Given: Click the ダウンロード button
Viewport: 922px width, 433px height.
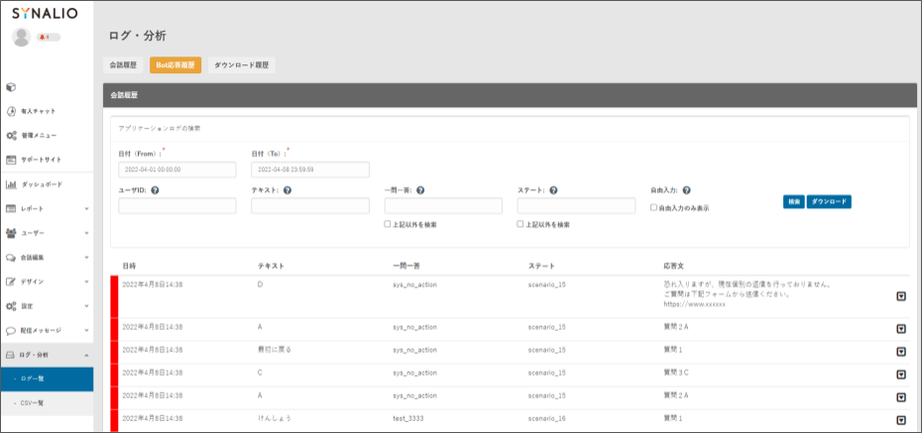Looking at the screenshot, I should [829, 201].
